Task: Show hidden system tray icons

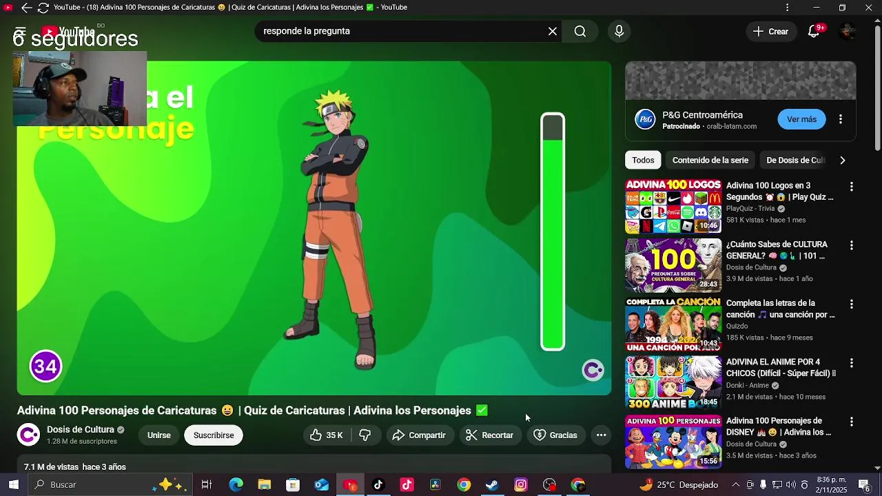Action: click(x=735, y=485)
